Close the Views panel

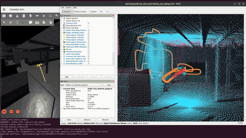pos(113,81)
